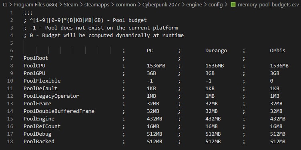Click Program Files (x86) in breadcrumb
This screenshot has width=301, height=150.
36,5
